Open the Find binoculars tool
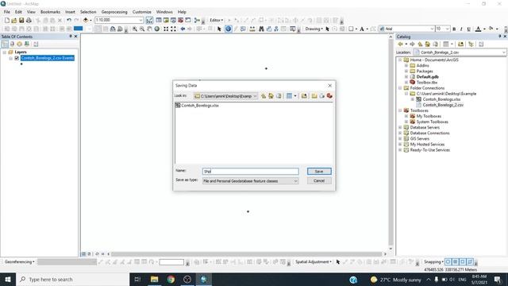 click(x=261, y=29)
